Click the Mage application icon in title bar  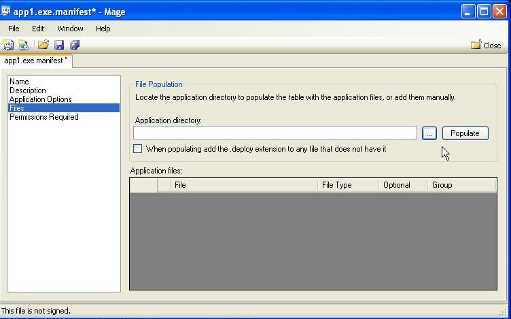tap(5, 11)
